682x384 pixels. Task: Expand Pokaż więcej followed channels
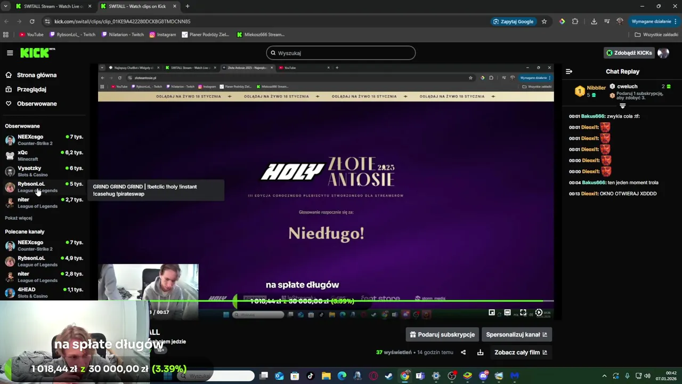tap(19, 218)
